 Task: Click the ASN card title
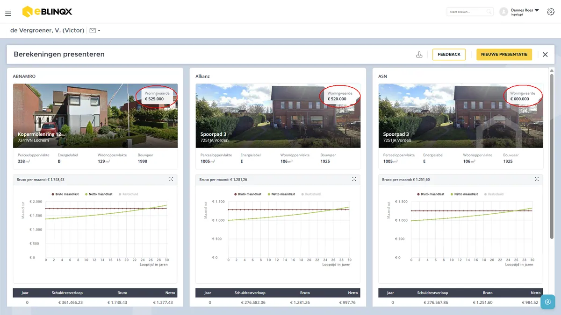coord(382,76)
